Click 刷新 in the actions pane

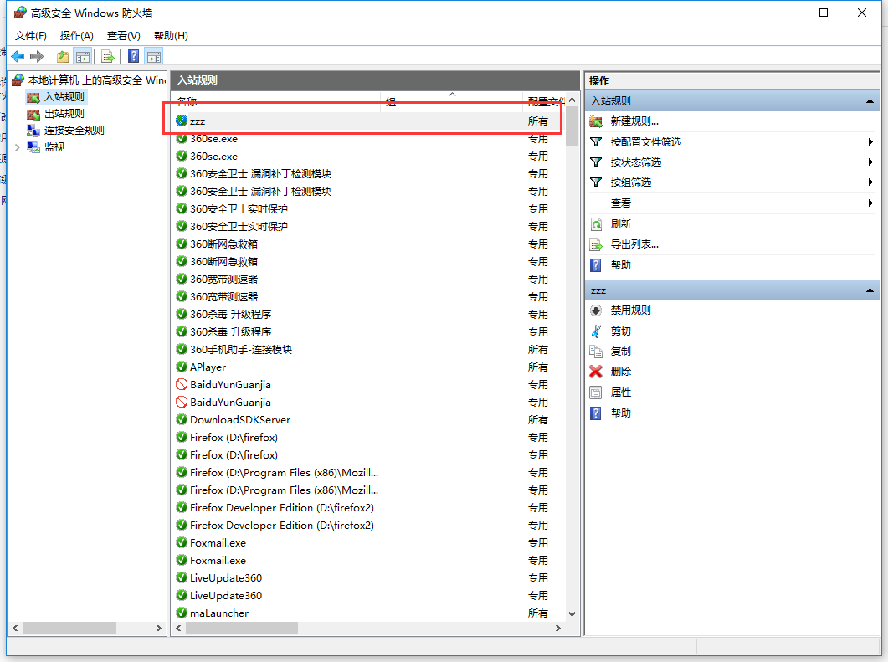pyautogui.click(x=621, y=223)
